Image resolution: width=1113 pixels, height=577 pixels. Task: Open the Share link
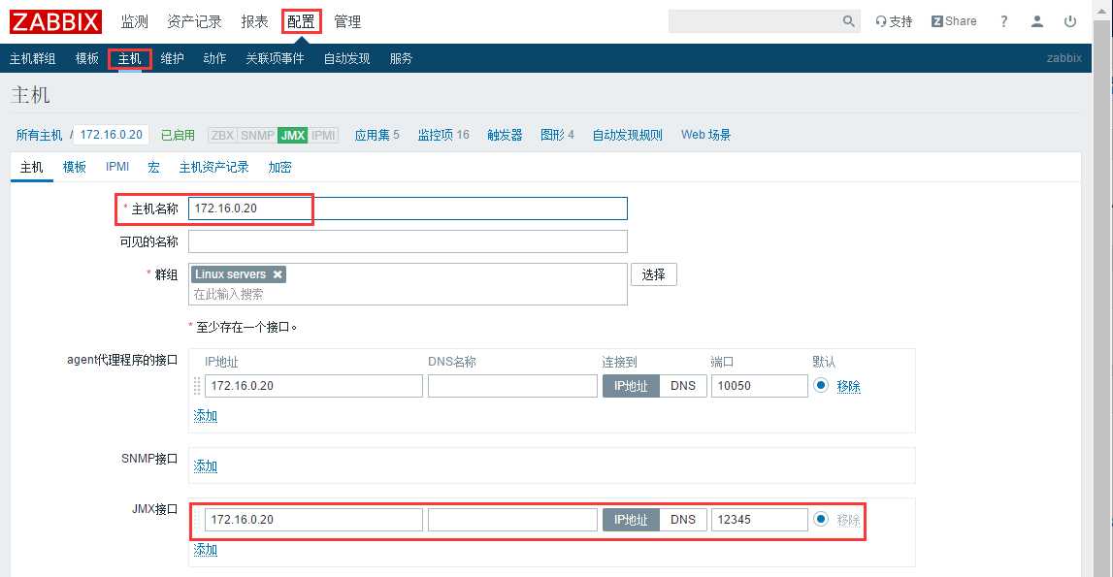point(954,21)
